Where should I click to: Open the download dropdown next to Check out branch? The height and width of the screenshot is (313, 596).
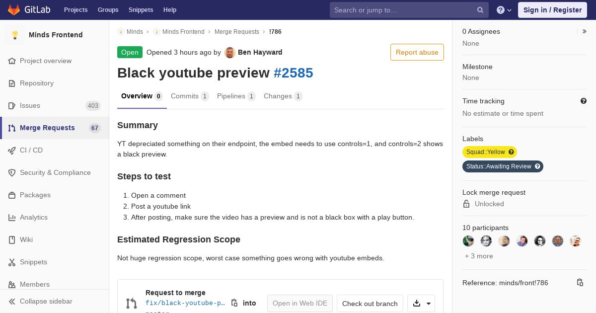(421, 304)
